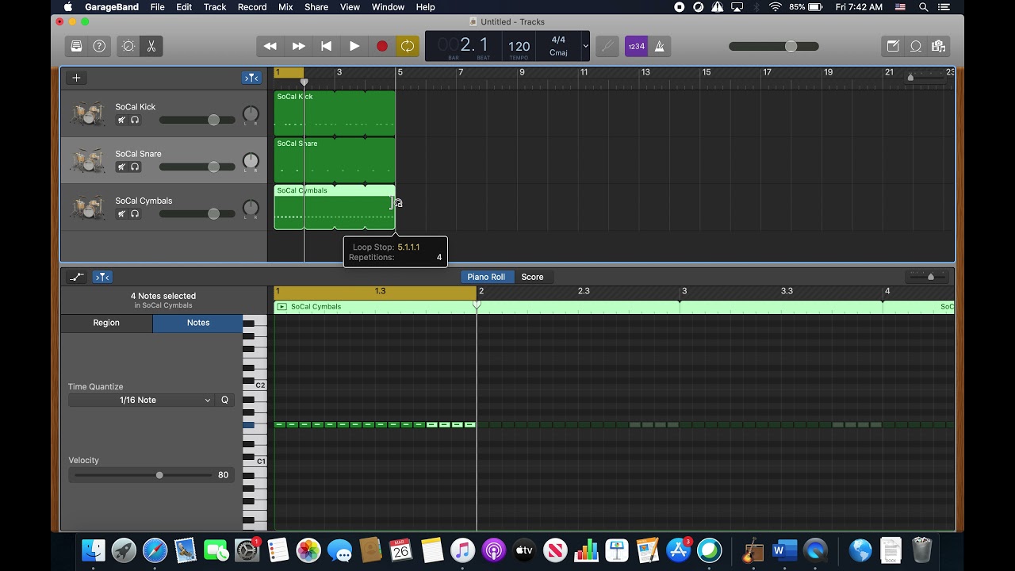Toggle the purple Count-in 1234 button

pyautogui.click(x=636, y=46)
